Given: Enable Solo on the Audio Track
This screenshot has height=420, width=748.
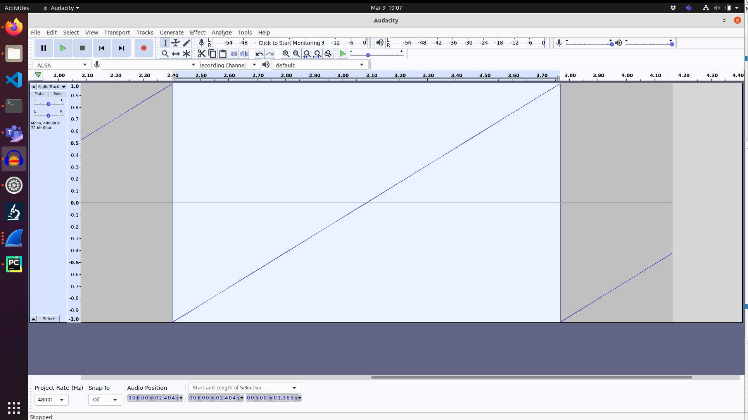Looking at the screenshot, I should [57, 93].
